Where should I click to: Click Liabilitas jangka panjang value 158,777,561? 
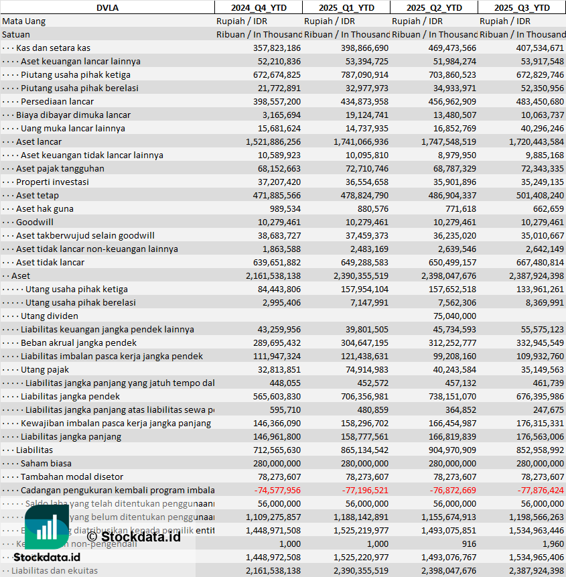[x=364, y=437]
